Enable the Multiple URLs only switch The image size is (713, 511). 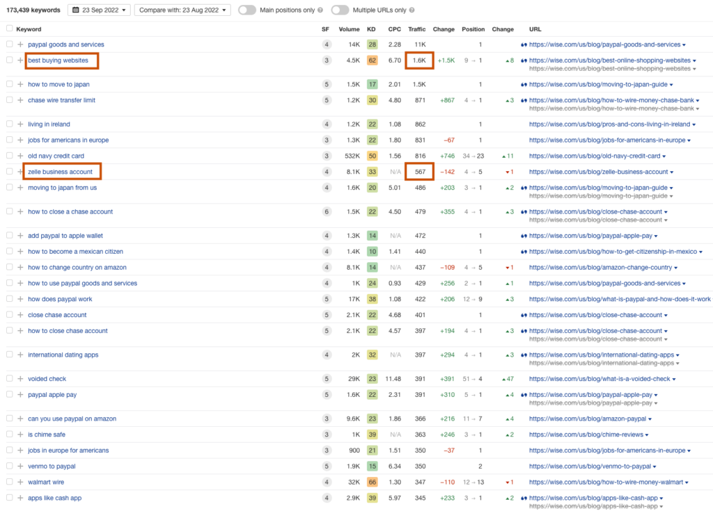tap(340, 10)
